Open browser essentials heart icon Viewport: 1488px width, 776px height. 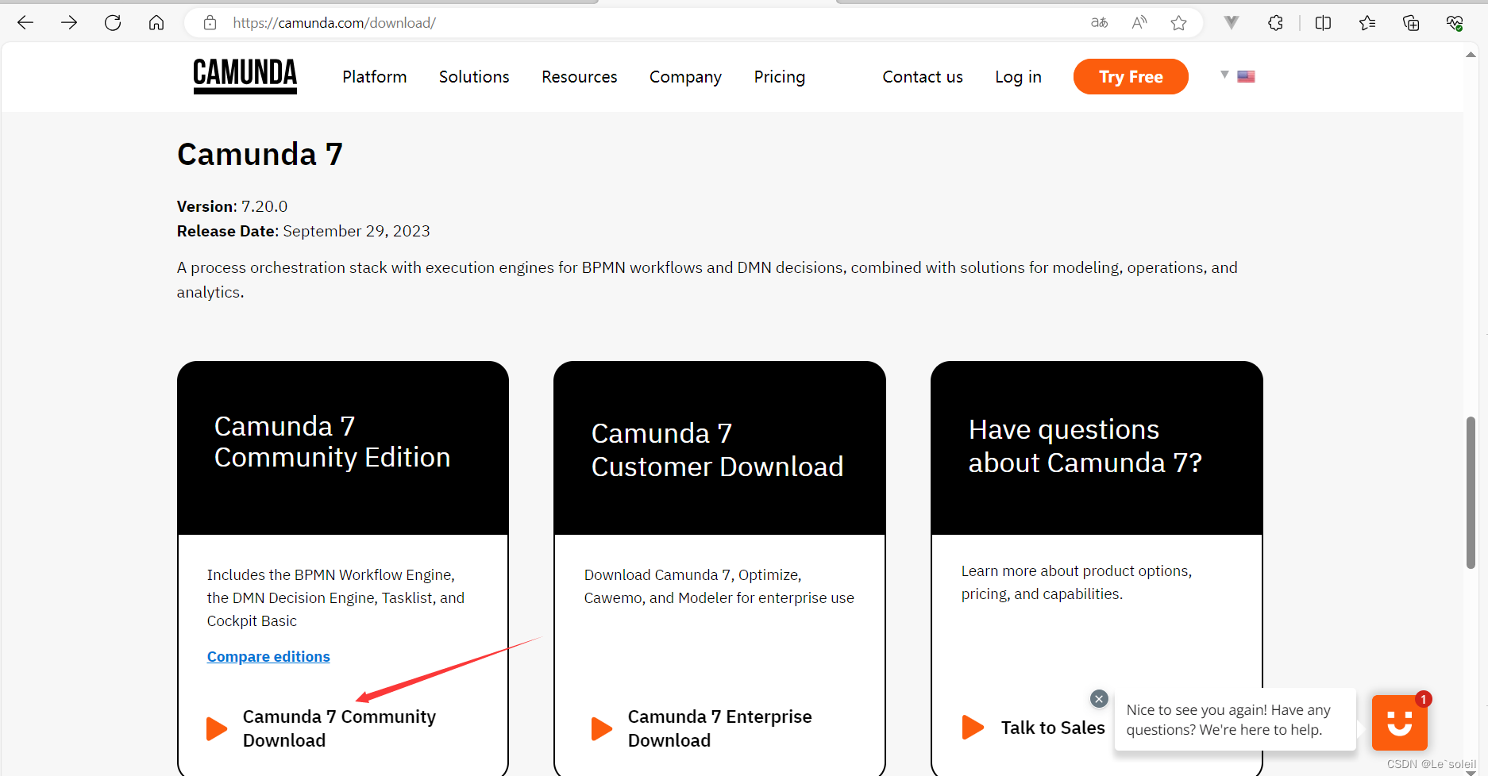[x=1455, y=23]
